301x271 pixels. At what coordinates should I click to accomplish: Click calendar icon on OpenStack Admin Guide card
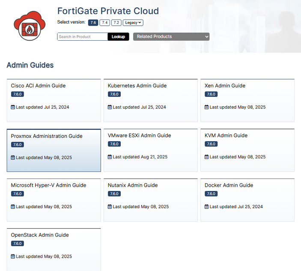click(x=13, y=256)
